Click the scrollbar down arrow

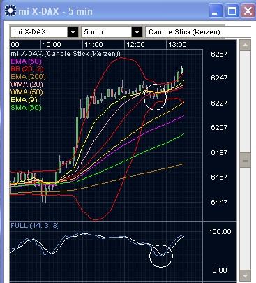[x=245, y=276]
